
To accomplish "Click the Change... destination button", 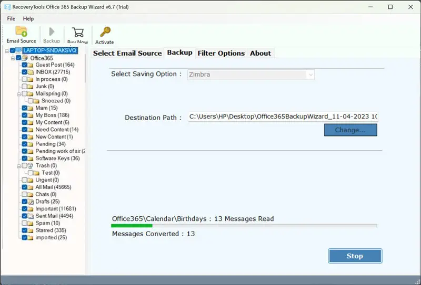I will [350, 130].
